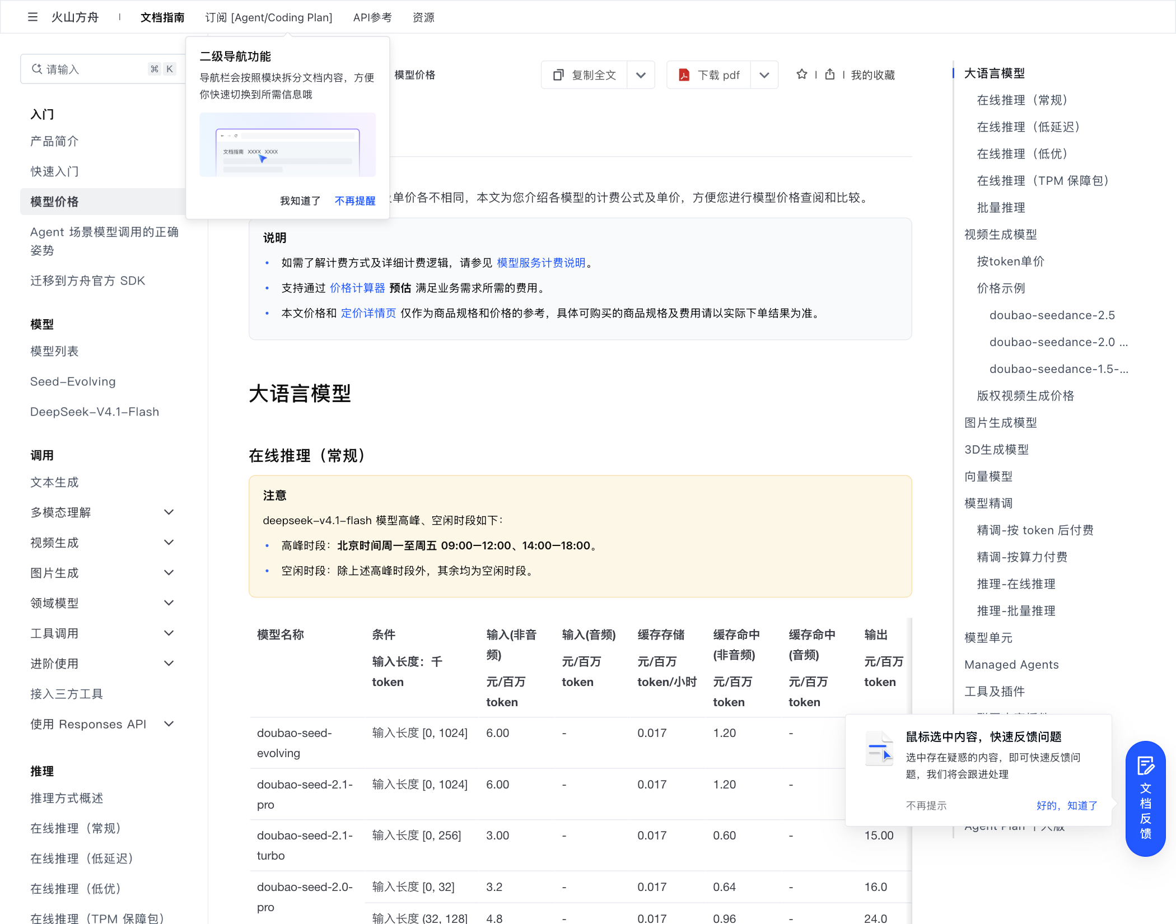Expand 领域模型 in sidebar
This screenshot has width=1176, height=924.
pos(169,603)
